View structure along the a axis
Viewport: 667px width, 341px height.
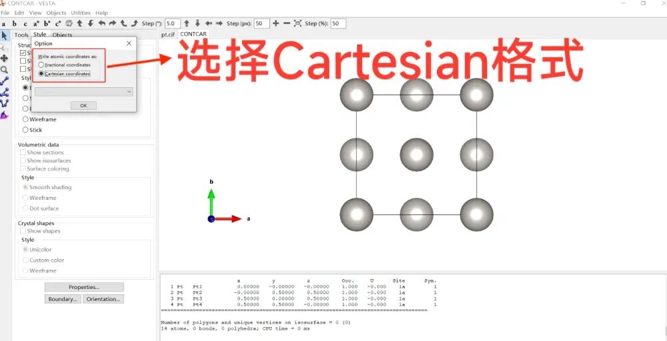tap(3, 24)
